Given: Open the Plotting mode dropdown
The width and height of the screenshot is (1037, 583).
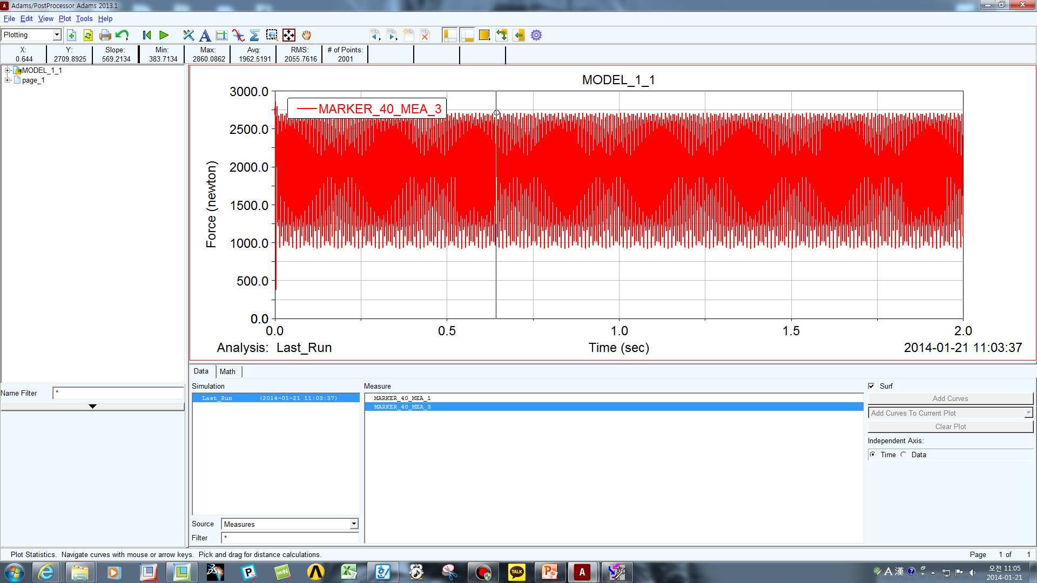Looking at the screenshot, I should [31, 35].
